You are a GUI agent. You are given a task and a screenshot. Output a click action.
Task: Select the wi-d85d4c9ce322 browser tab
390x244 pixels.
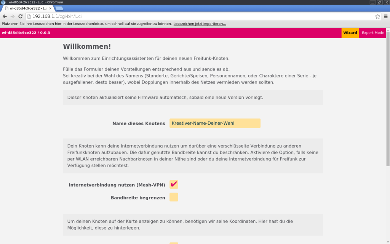point(27,8)
